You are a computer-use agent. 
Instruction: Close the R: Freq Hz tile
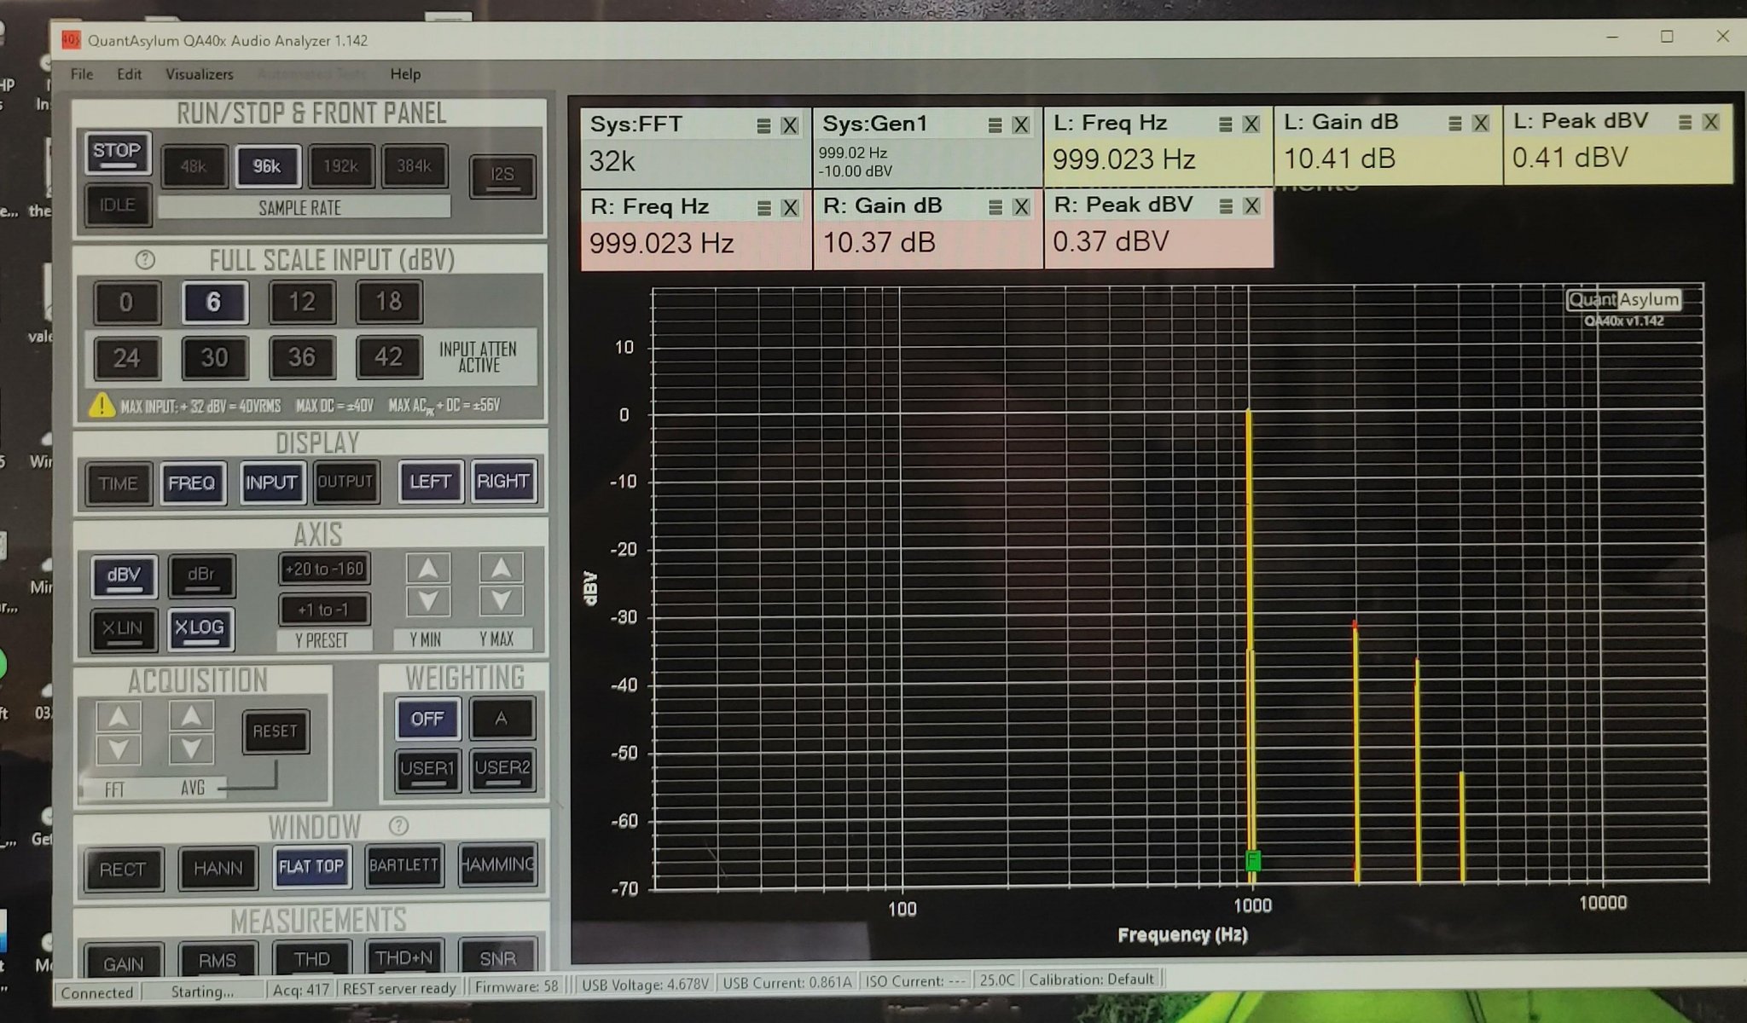tap(790, 208)
